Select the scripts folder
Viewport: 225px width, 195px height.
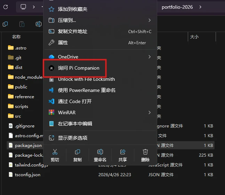[18, 107]
